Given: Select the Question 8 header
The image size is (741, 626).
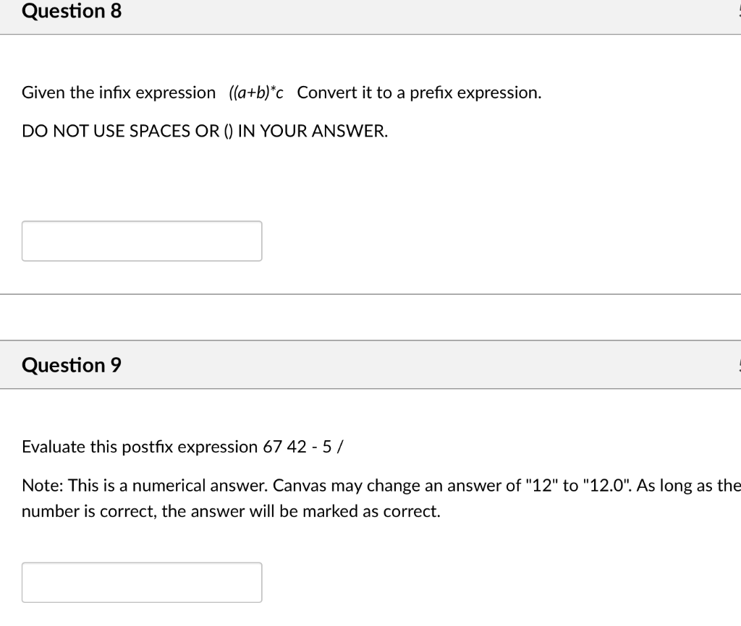Looking at the screenshot, I should coord(71,12).
